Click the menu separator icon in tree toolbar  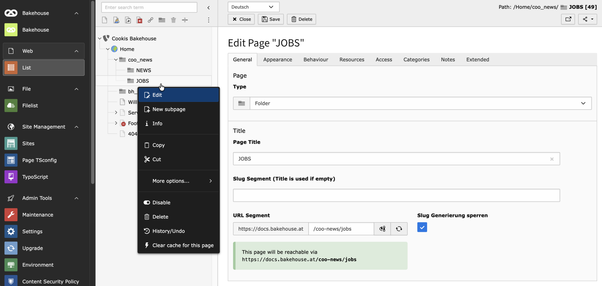(185, 20)
